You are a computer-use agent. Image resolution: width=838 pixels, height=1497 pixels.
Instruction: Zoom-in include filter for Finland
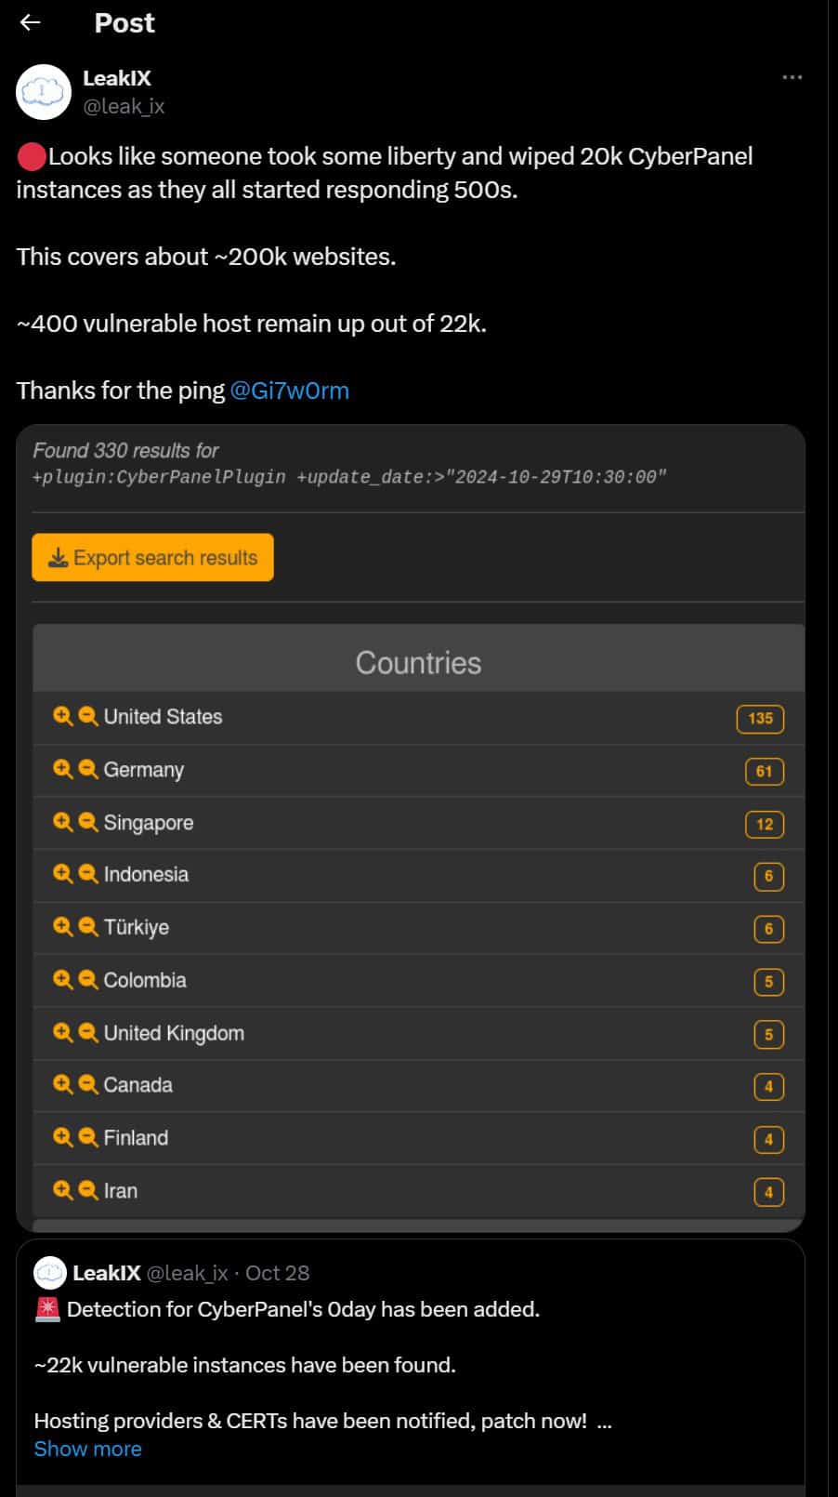[62, 1137]
